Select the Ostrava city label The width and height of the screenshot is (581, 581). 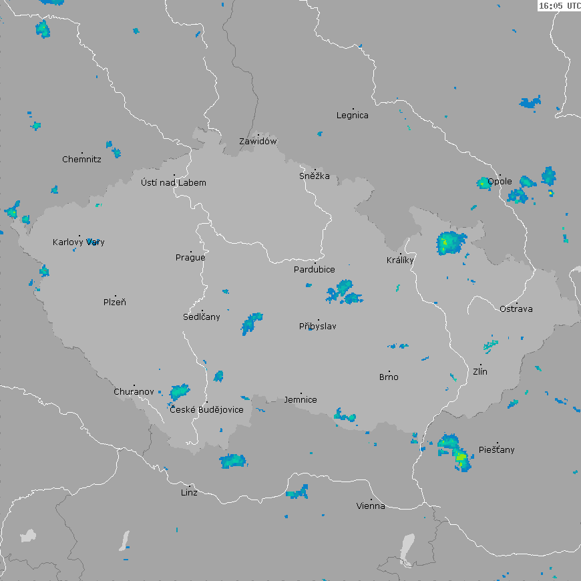tap(516, 309)
